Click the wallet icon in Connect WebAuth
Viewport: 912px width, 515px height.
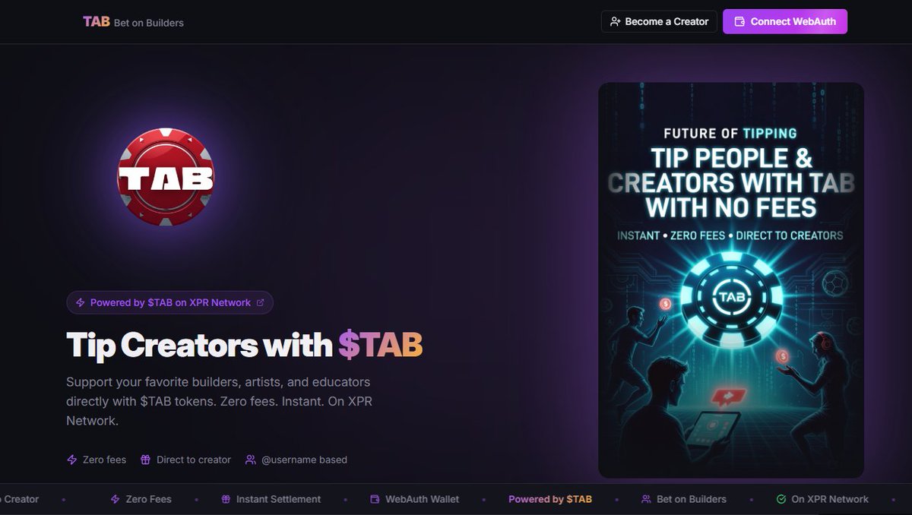739,22
